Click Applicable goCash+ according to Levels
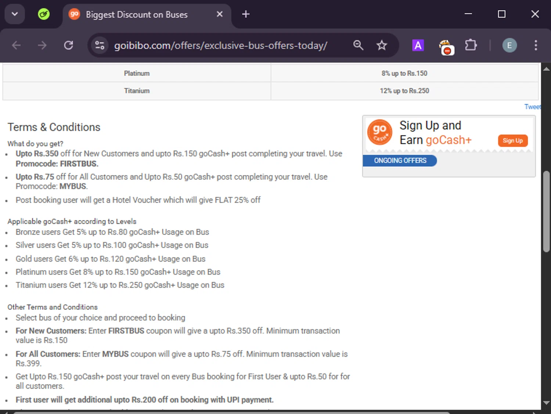The image size is (551, 414). [72, 222]
